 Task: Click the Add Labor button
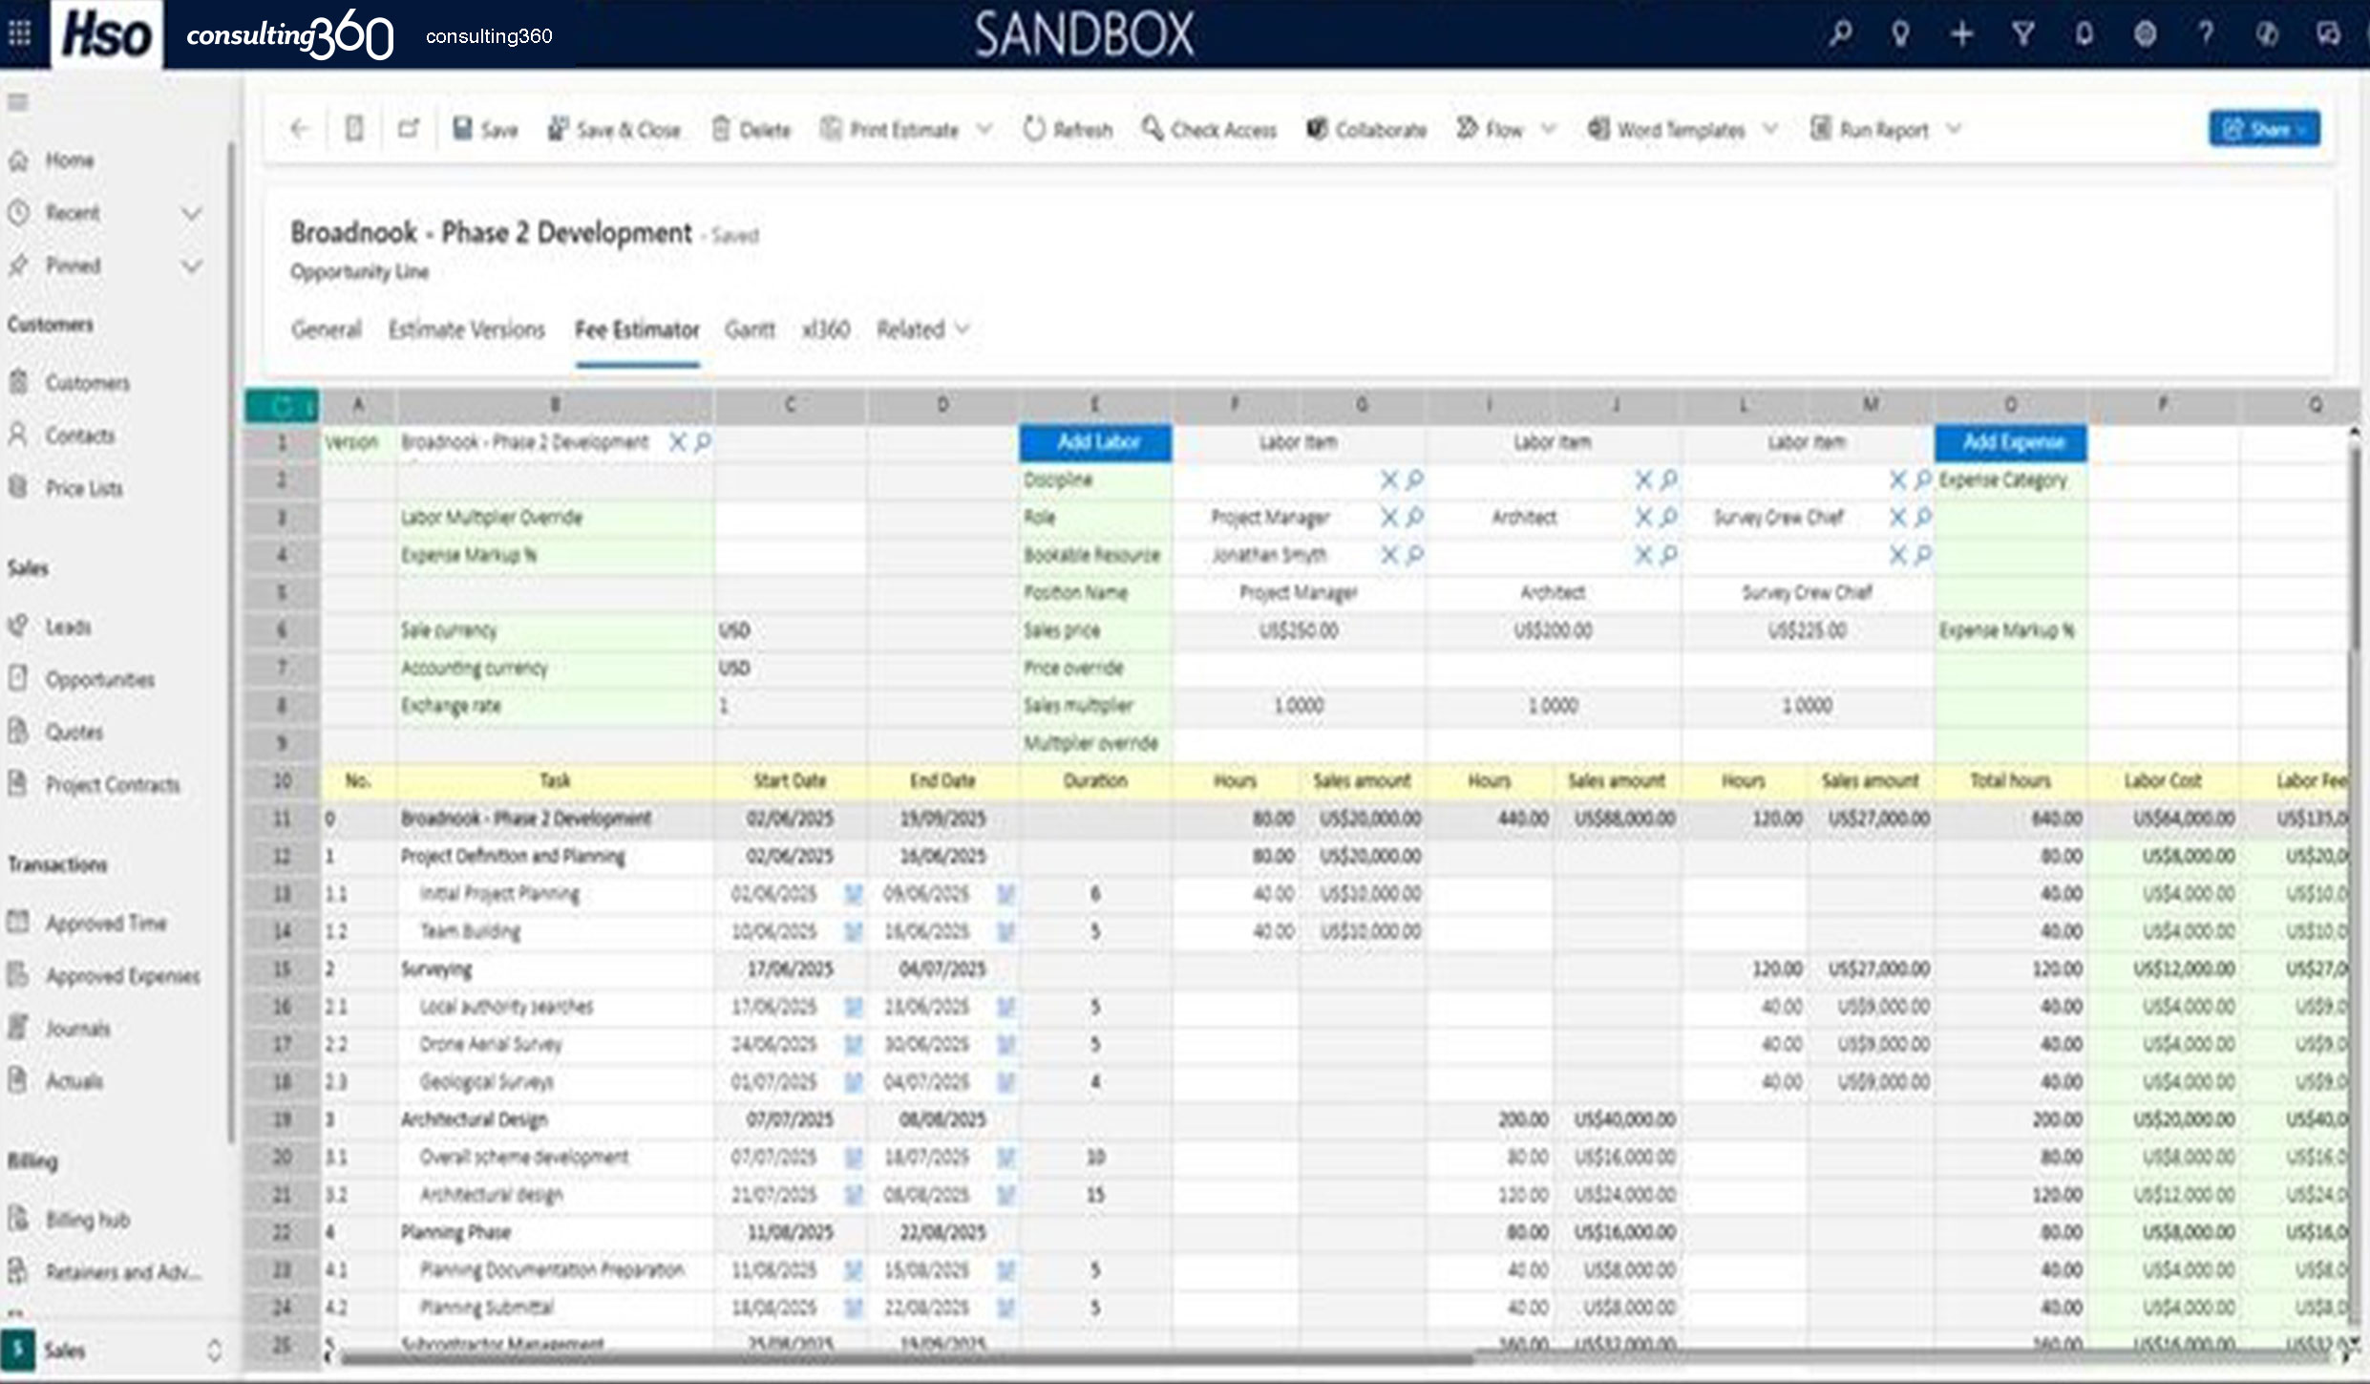pos(1096,443)
